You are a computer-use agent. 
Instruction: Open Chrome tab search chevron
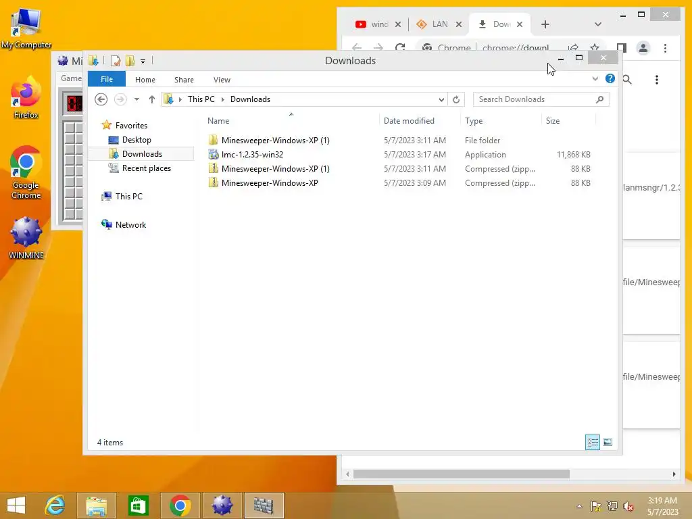598,24
